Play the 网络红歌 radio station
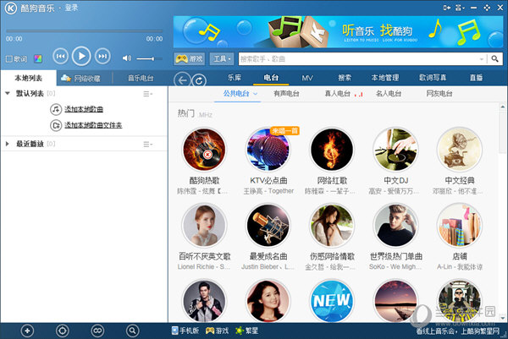The image size is (508, 339). [332, 149]
